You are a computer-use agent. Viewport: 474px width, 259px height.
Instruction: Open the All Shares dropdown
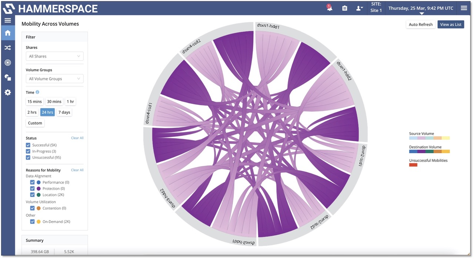[54, 56]
